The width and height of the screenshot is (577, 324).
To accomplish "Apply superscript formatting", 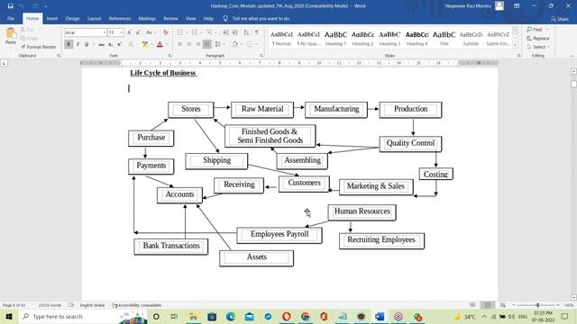I will pyautogui.click(x=119, y=44).
